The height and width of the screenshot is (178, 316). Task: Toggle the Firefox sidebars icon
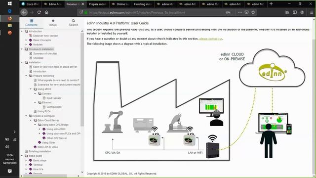(295, 12)
